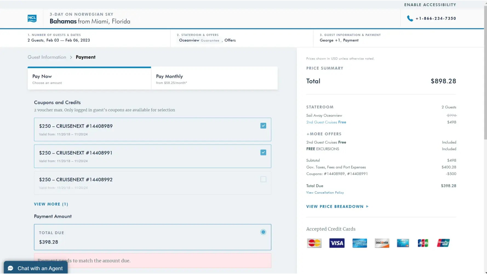The image size is (487, 274).
Task: Switch to the Pay Monthly tab
Action: point(214,79)
